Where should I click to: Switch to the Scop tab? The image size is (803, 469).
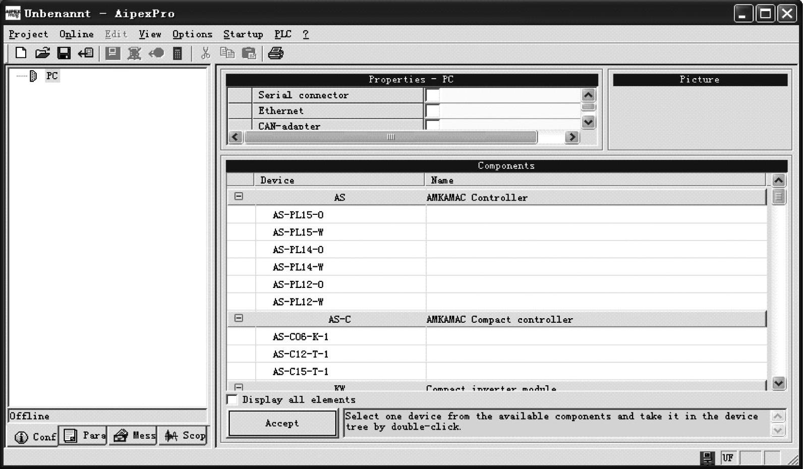(184, 435)
